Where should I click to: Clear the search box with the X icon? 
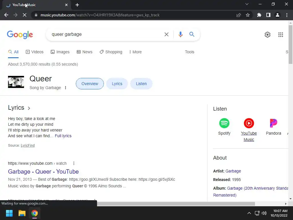tap(166, 34)
